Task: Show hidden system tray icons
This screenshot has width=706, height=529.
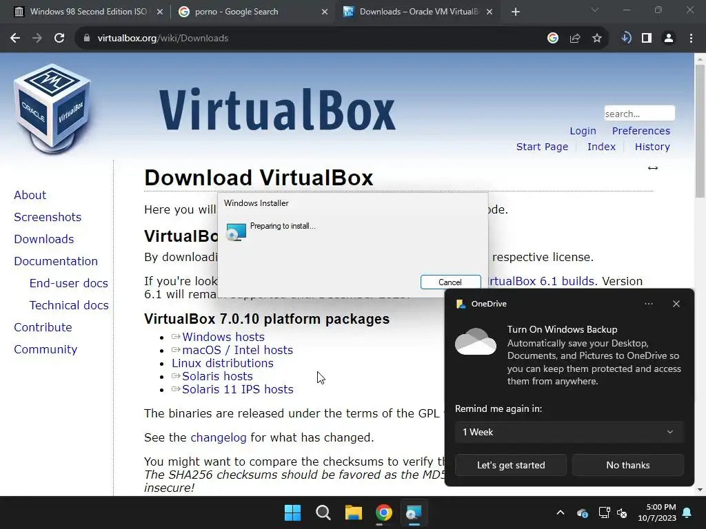Action: pos(561,512)
